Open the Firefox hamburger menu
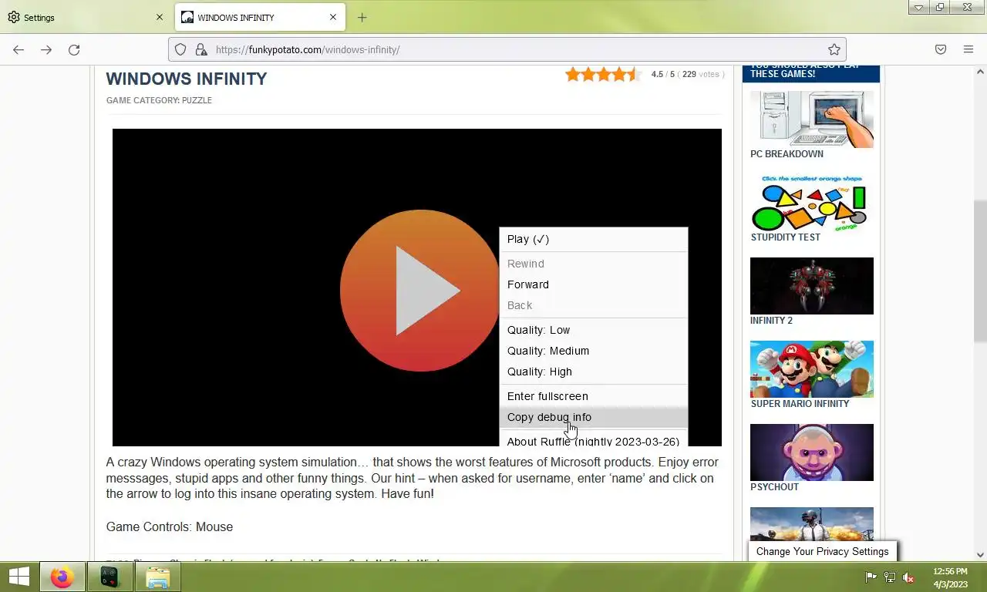 click(x=968, y=49)
